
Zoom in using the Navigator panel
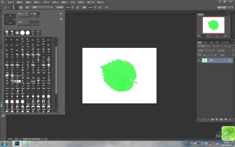point(226,36)
